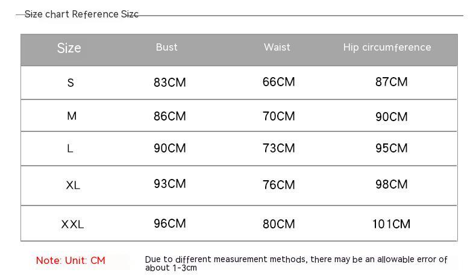Click the Size column header
476x279 pixels.
coord(69,48)
